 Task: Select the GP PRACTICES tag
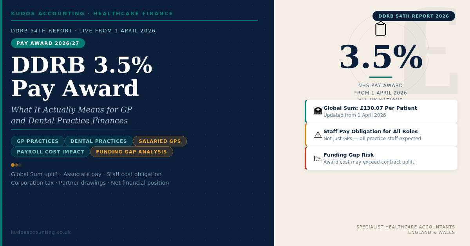point(38,141)
